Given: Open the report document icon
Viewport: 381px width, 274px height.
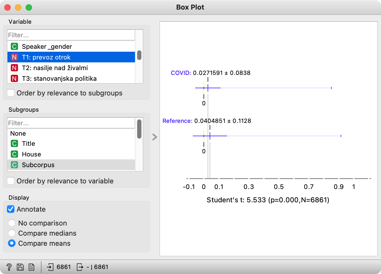Looking at the screenshot, I should (31, 267).
